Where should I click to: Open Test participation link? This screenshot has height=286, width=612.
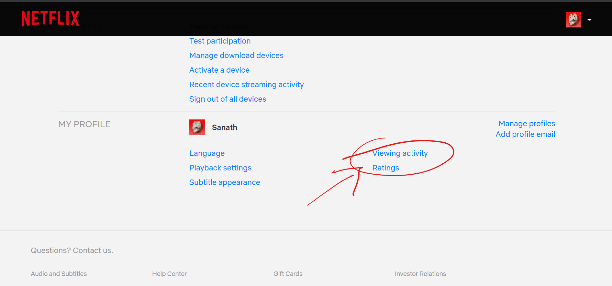(x=220, y=41)
